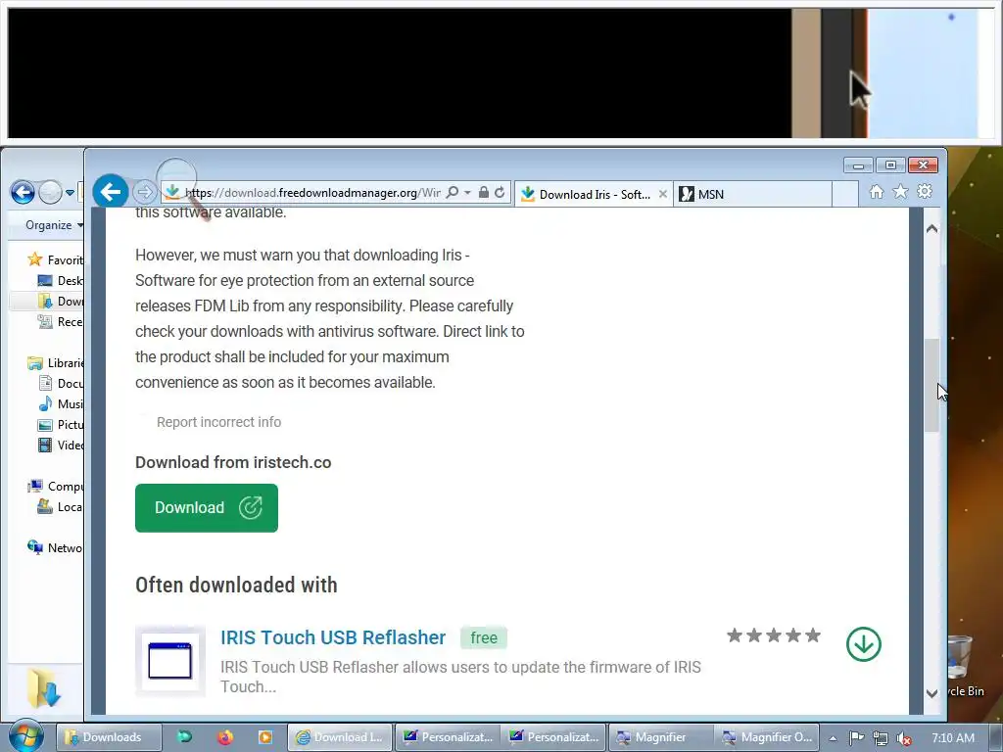Click the 7:10 AM system clock
Viewport: 1003px width, 752px height.
(x=953, y=738)
